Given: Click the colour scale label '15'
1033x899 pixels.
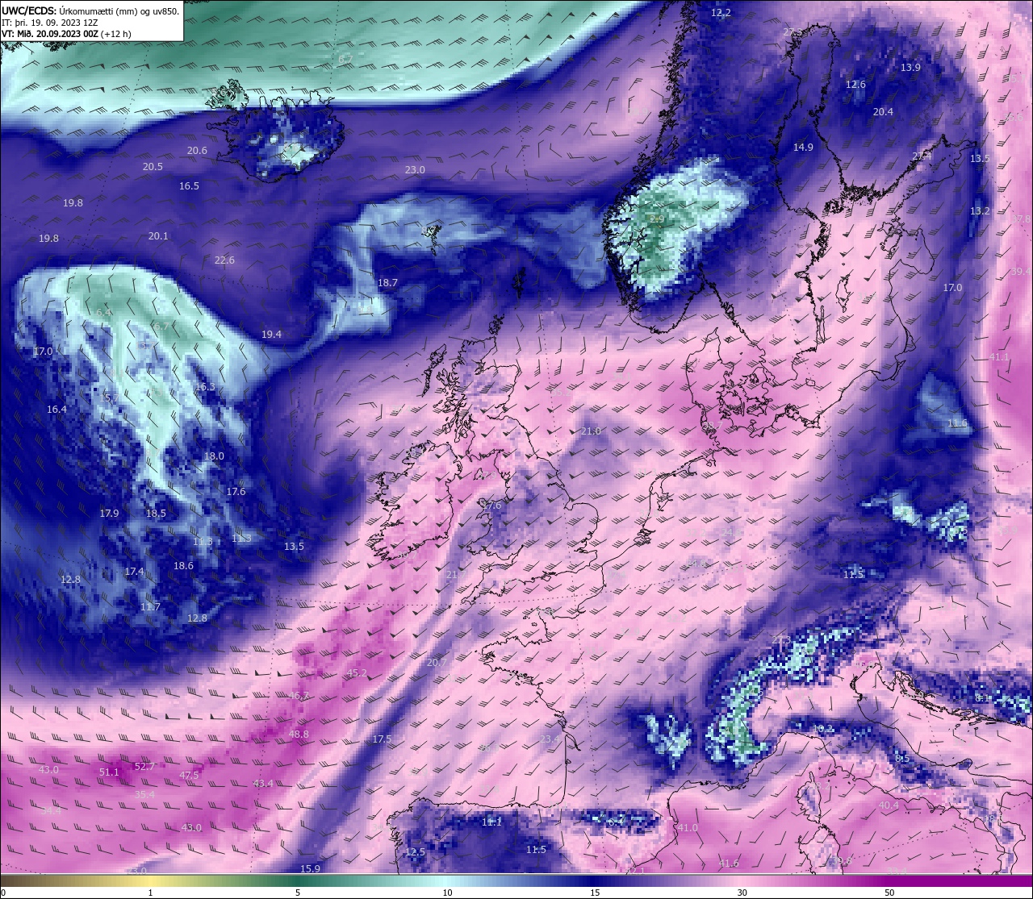Looking at the screenshot, I should coord(595,893).
